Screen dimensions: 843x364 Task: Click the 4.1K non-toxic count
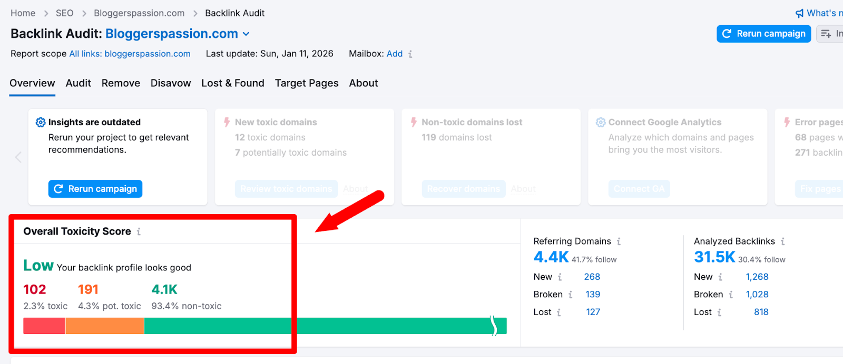[164, 290]
